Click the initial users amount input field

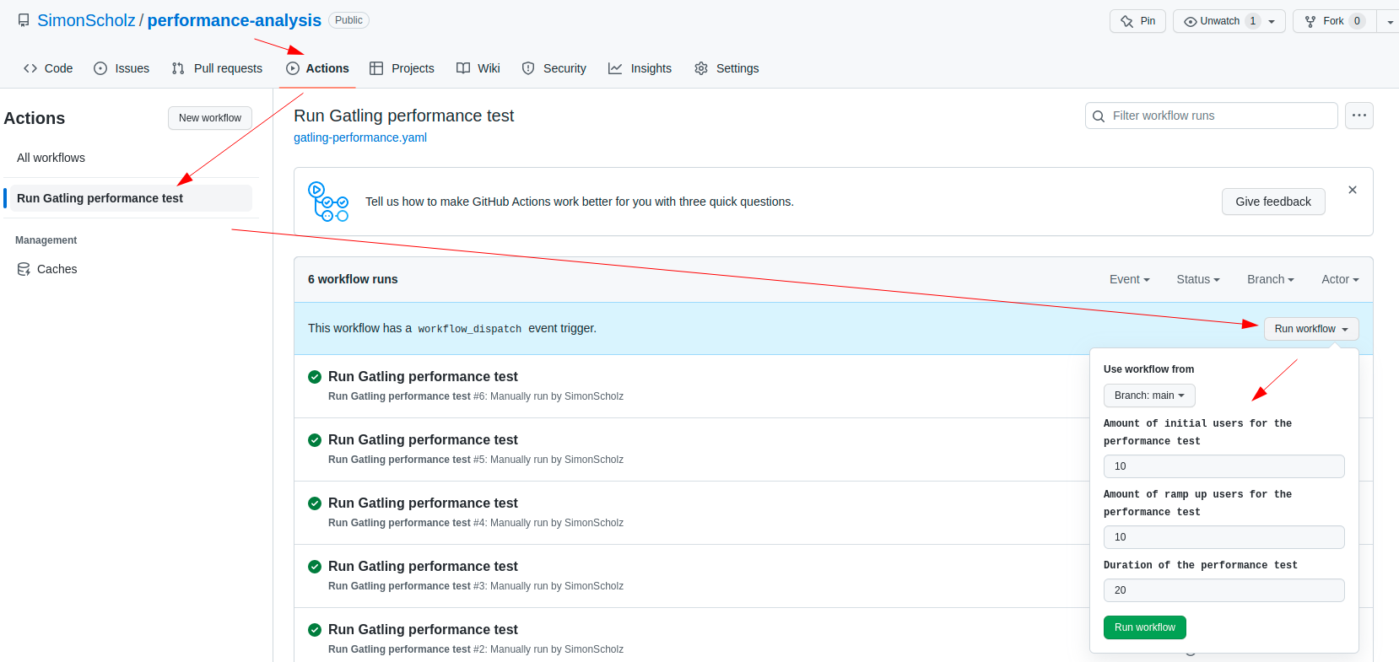1223,466
